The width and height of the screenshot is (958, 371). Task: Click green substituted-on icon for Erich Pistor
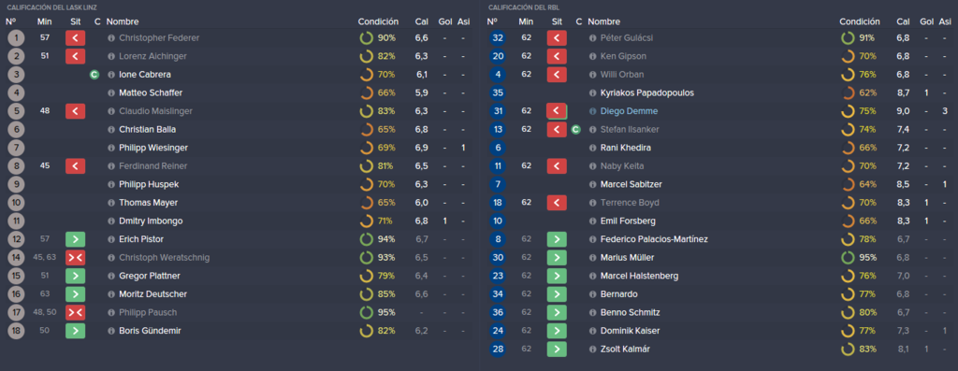coord(75,239)
